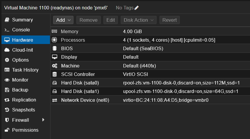
Task: Click the sata0 hard disk icon
Action: (54, 83)
